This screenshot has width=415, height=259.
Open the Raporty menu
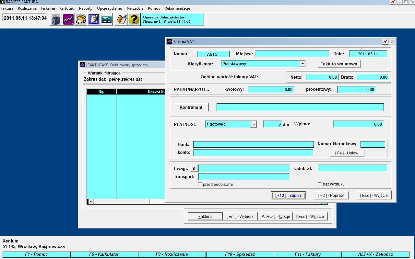(86, 8)
